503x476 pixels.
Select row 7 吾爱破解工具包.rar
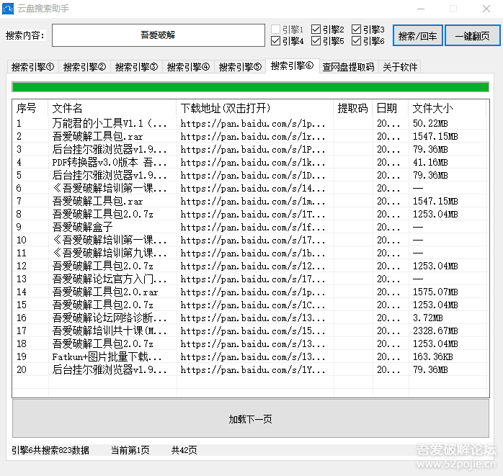(251, 202)
